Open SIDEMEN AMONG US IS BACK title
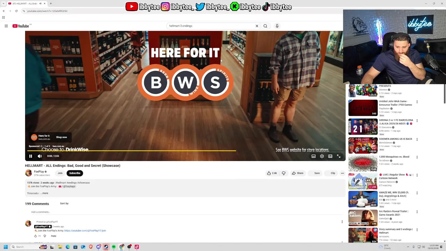 [x=395, y=139]
